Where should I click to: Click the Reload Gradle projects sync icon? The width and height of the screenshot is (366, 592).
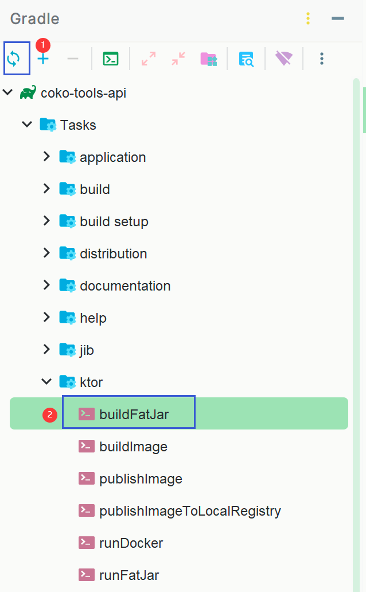(x=13, y=59)
